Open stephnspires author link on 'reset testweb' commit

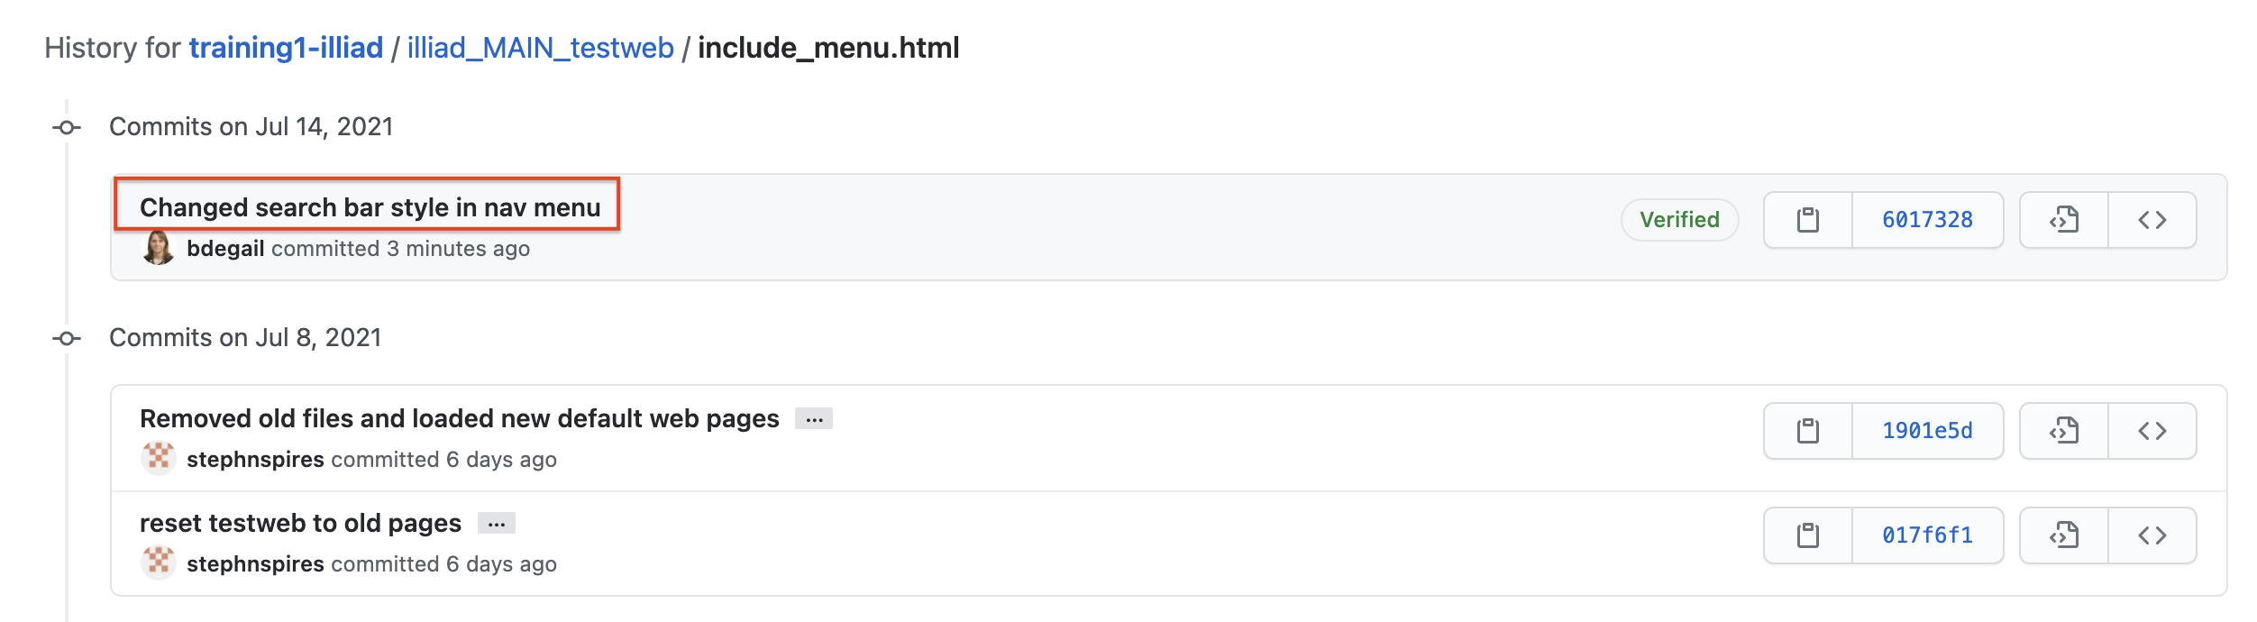click(255, 564)
